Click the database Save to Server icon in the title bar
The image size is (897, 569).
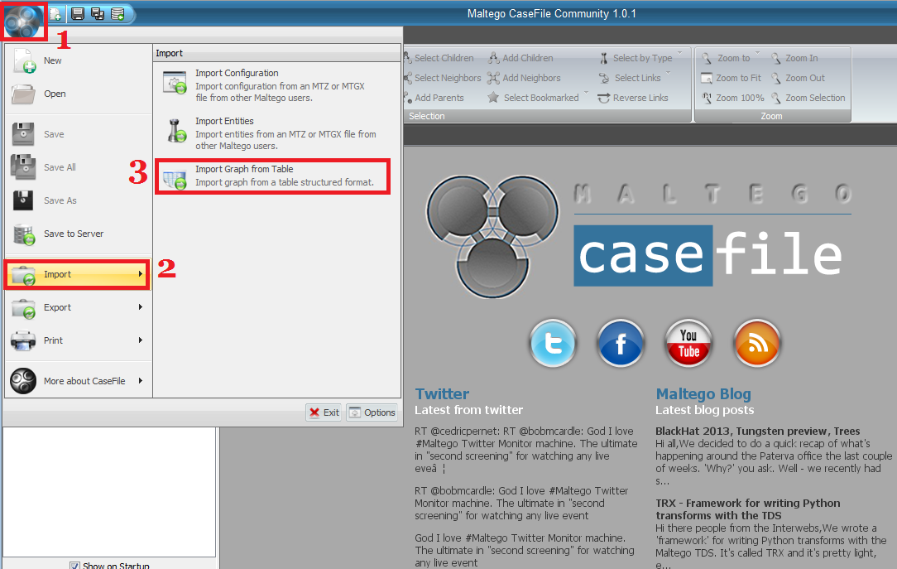(x=118, y=14)
